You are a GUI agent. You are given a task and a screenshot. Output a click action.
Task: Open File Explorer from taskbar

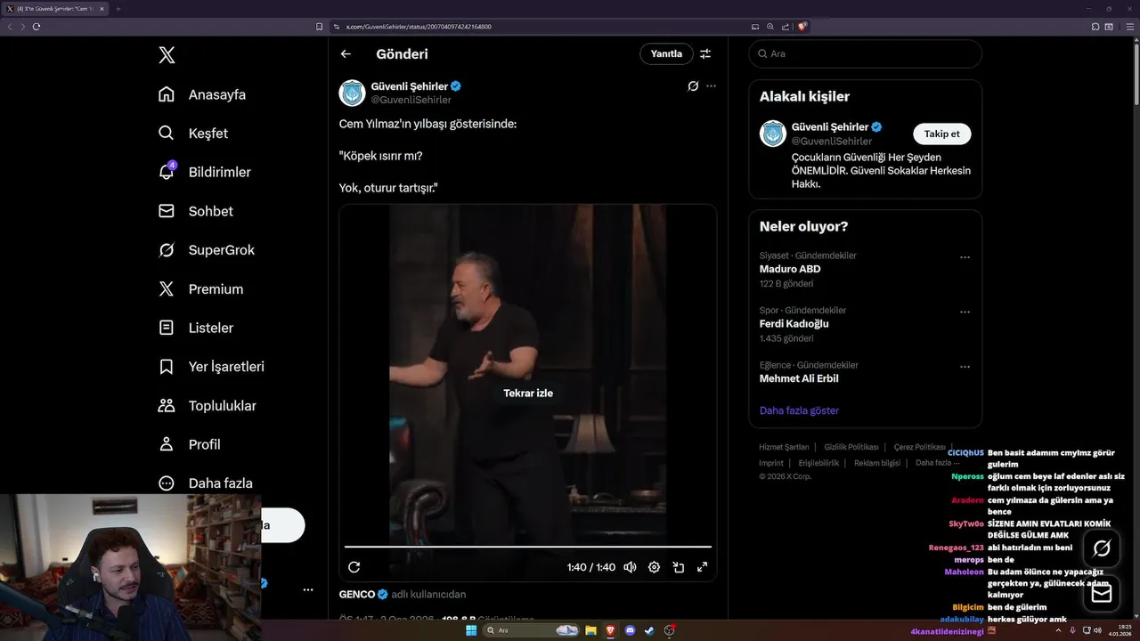[x=590, y=630]
